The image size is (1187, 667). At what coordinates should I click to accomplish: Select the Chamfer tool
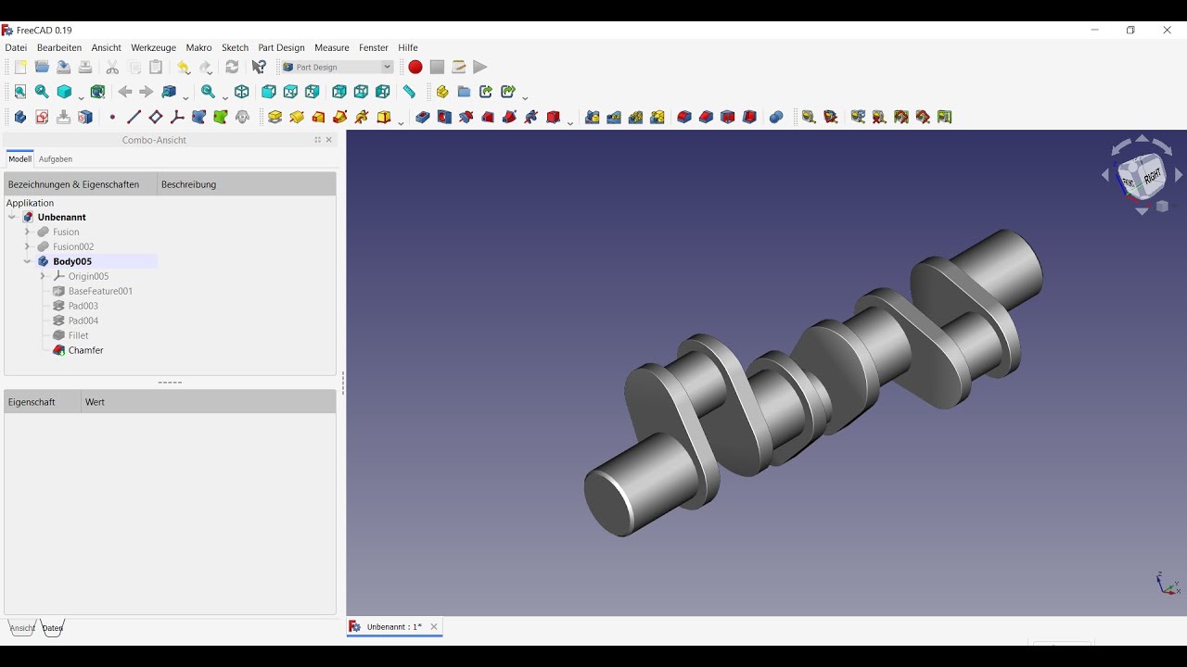coord(706,117)
